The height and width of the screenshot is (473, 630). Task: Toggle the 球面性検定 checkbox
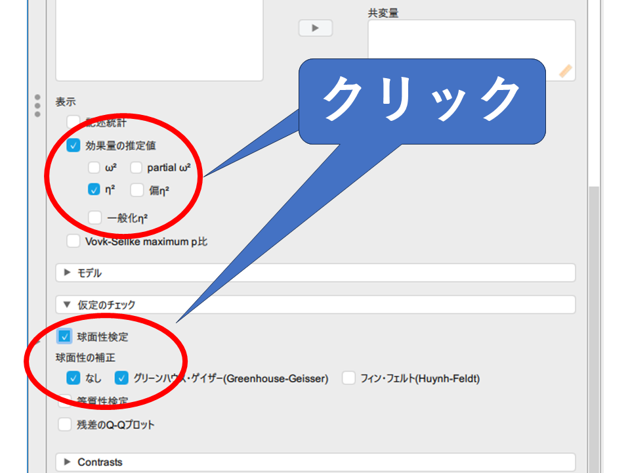[x=64, y=337]
